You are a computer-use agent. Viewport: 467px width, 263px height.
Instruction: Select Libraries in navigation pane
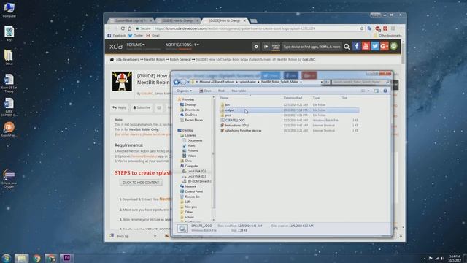coord(190,135)
